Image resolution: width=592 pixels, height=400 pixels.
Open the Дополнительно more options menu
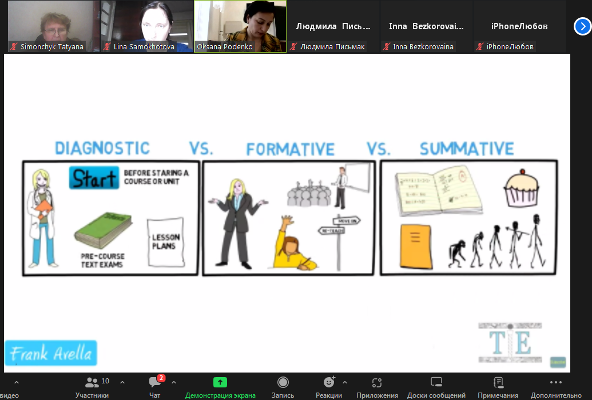[x=556, y=386]
